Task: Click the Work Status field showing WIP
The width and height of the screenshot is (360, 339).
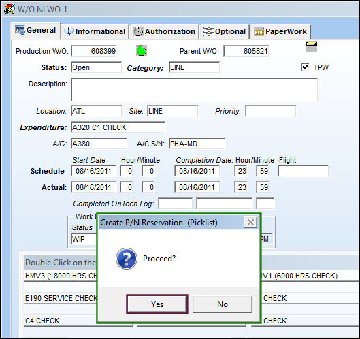Action: 84,239
